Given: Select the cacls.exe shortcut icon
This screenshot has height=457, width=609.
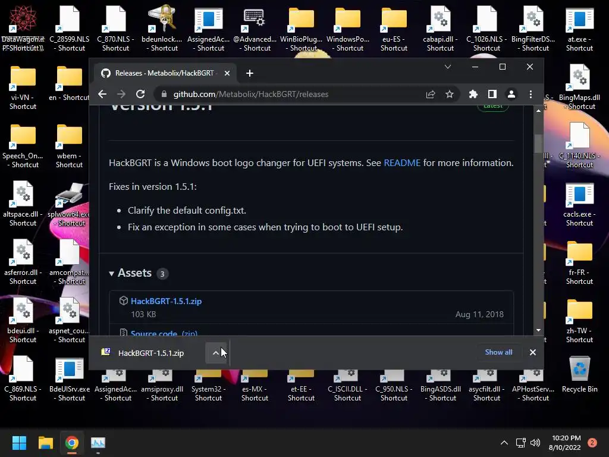Looking at the screenshot, I should [x=579, y=204].
